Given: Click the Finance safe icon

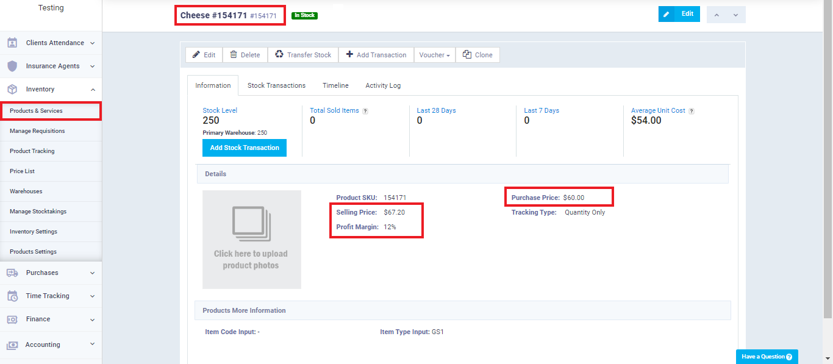Looking at the screenshot, I should click(x=12, y=319).
